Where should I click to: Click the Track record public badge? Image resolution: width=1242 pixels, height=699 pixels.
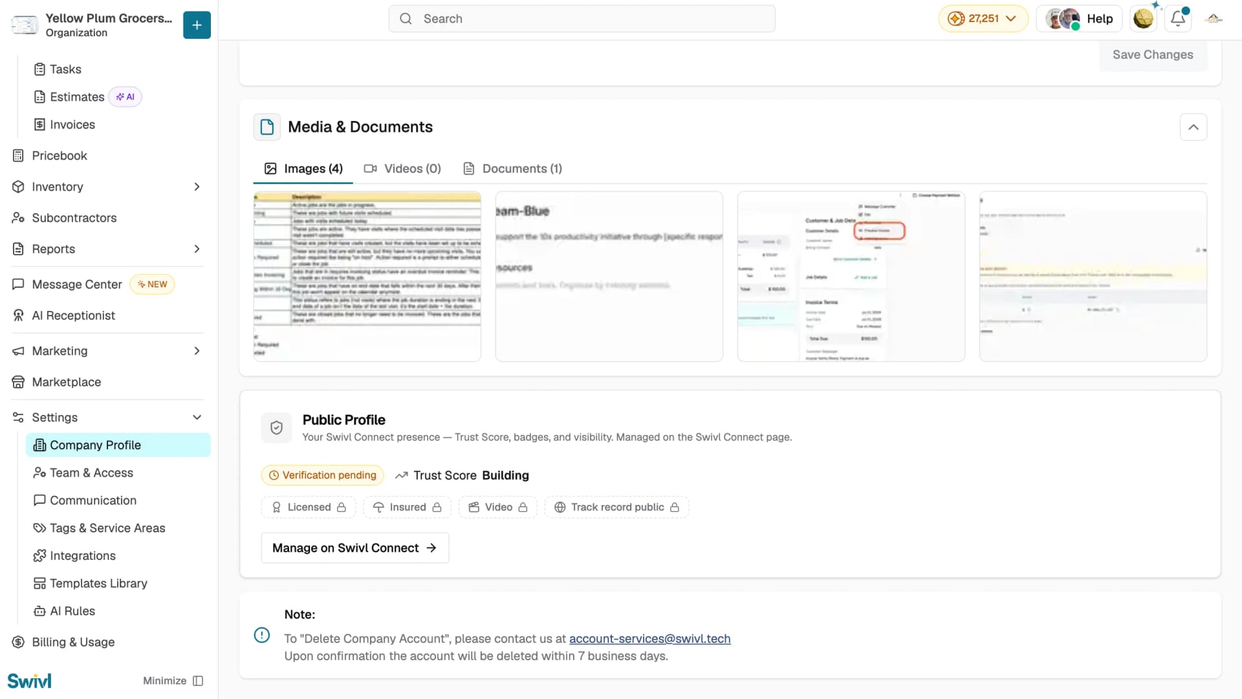click(617, 508)
